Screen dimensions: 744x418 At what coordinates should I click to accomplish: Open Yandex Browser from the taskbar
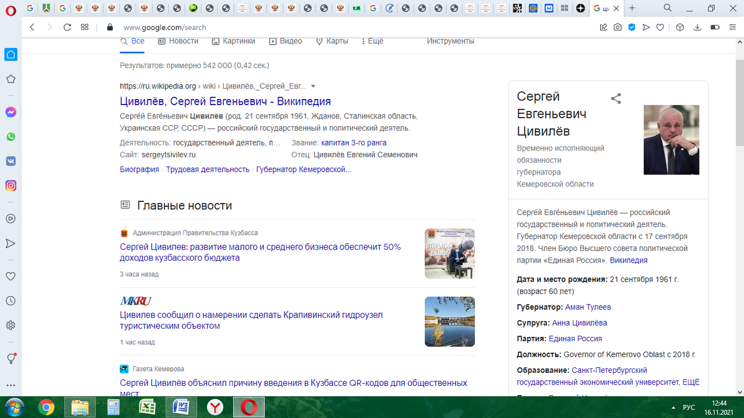[215, 407]
